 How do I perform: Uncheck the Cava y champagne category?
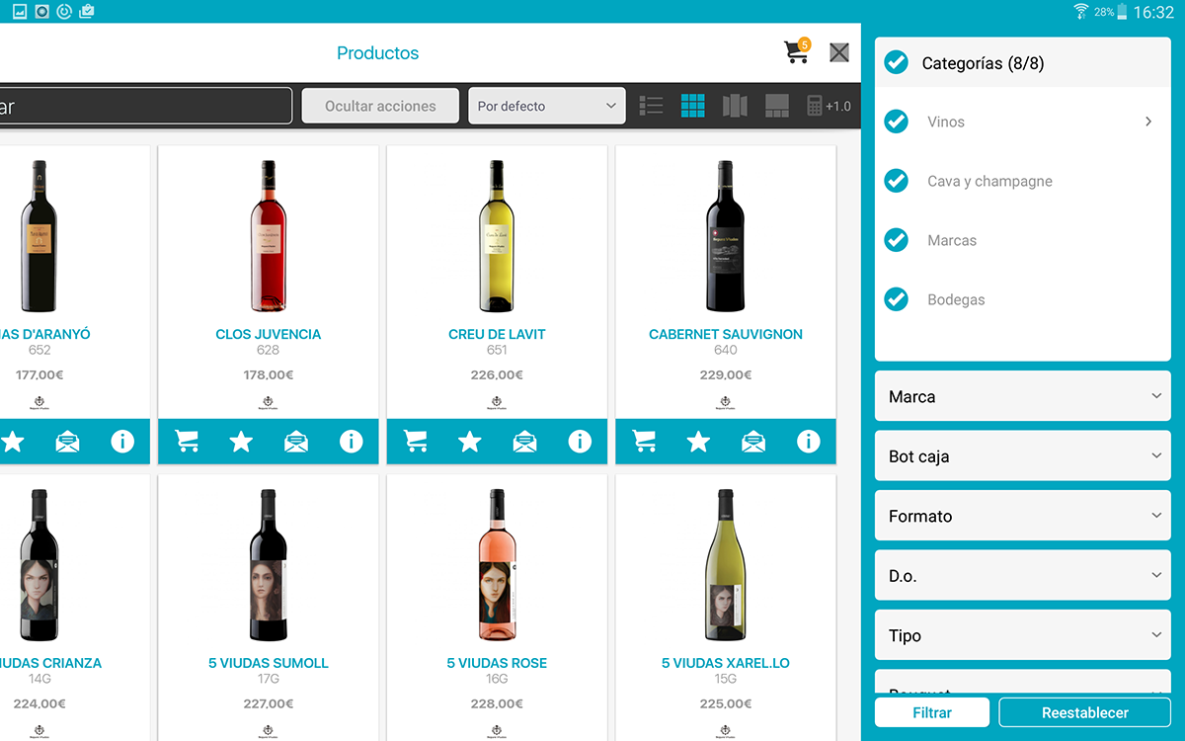point(896,181)
